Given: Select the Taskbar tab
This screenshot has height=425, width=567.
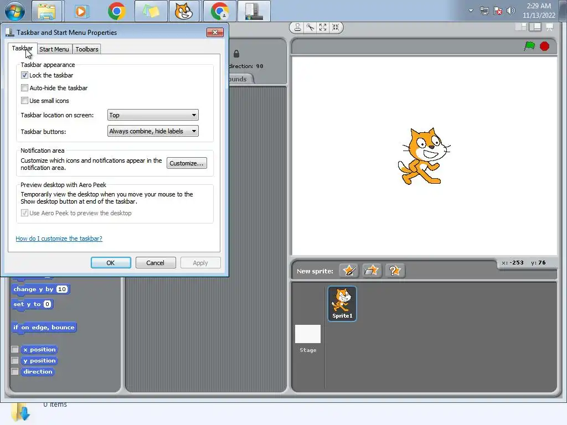Looking at the screenshot, I should coord(22,49).
